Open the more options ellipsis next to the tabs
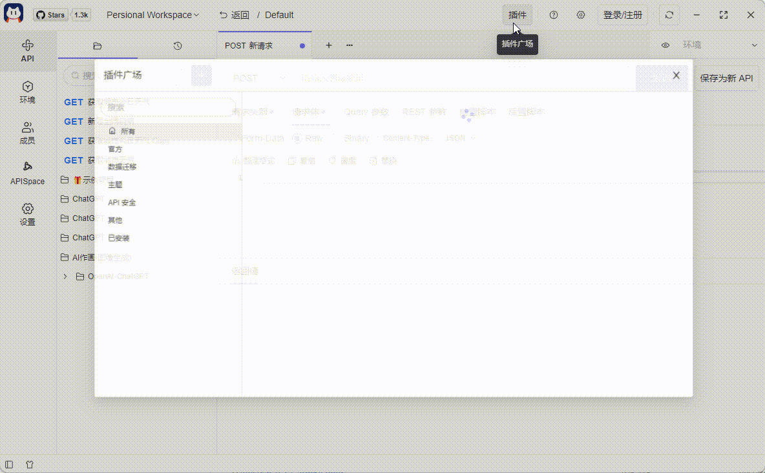The image size is (765, 473). coord(350,45)
